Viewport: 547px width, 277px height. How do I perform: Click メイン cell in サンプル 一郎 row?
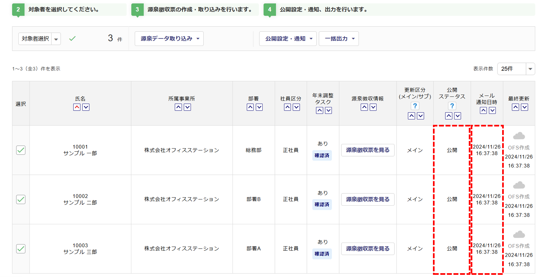(415, 150)
